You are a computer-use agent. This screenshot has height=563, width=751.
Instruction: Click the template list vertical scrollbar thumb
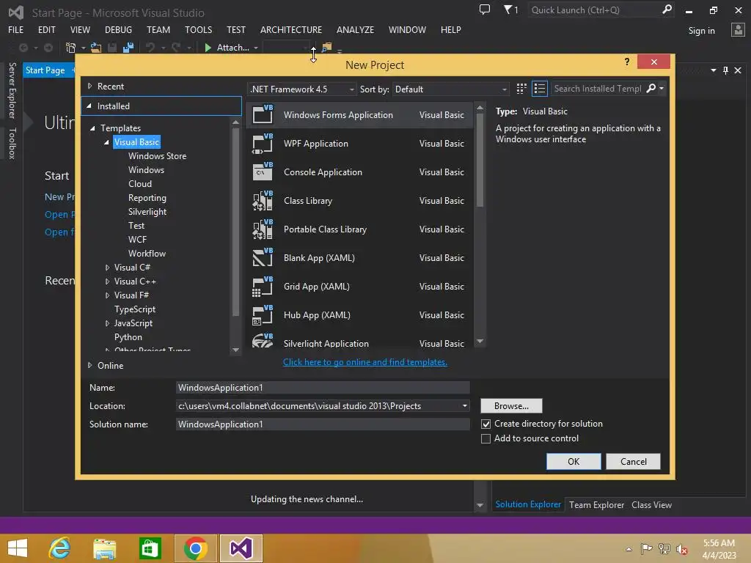480,161
